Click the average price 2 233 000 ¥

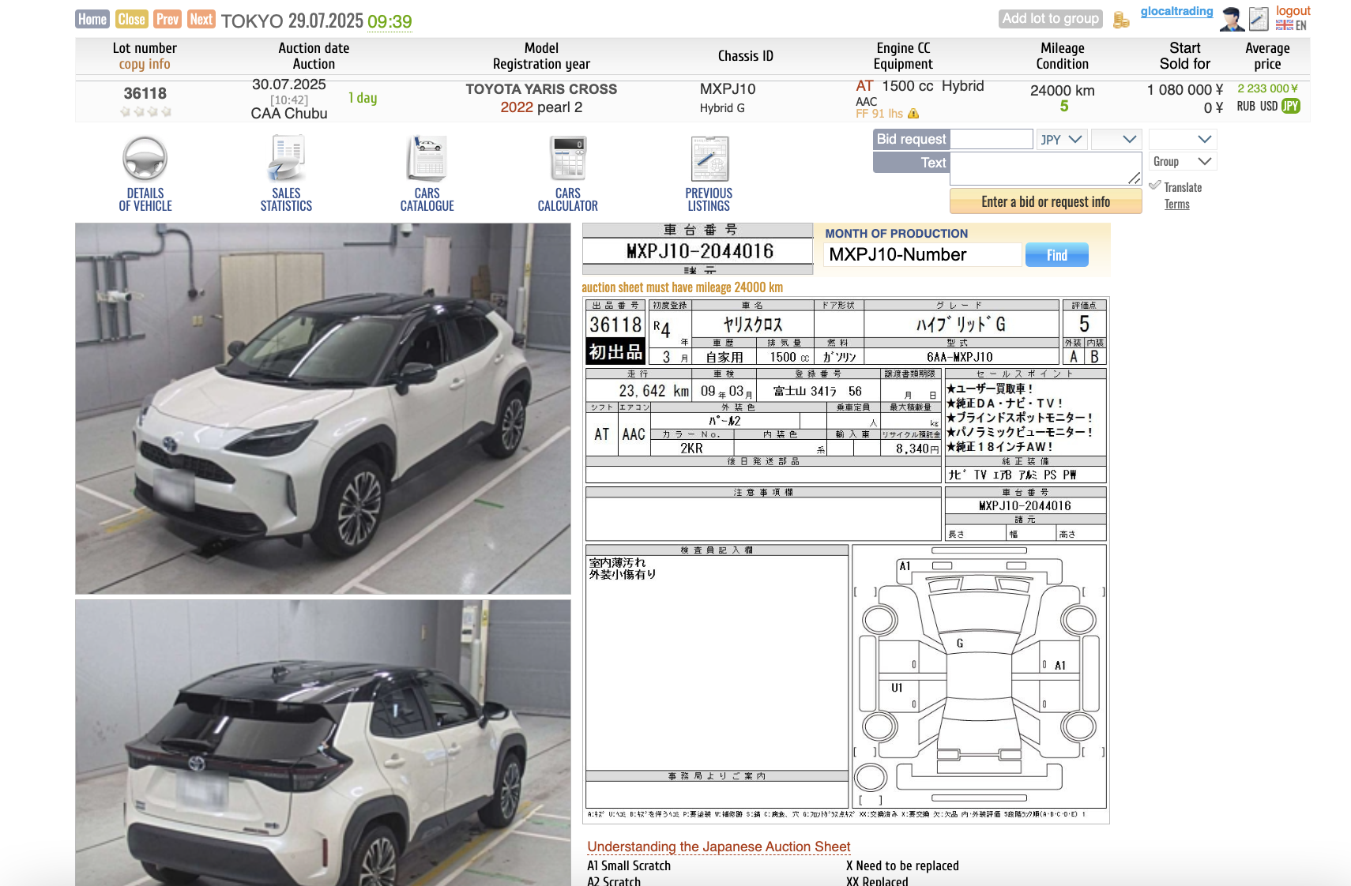pyautogui.click(x=1267, y=88)
